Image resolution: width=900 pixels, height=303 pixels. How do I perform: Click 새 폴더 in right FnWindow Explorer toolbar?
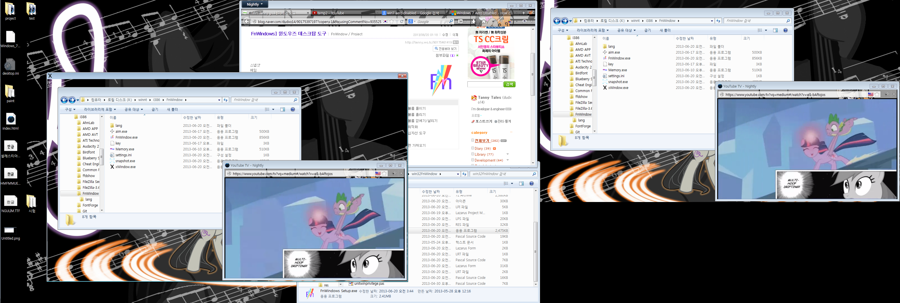pos(665,30)
